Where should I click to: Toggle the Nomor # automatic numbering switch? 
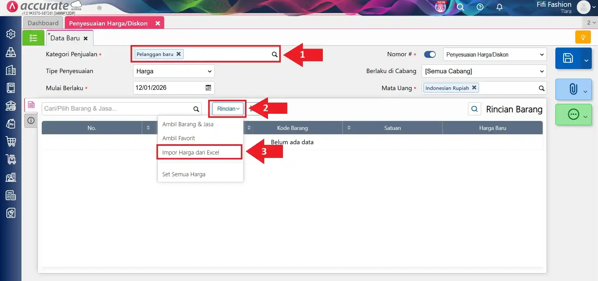(430, 54)
